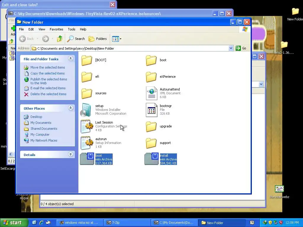This screenshot has height=227, width=303.
Task: Go to Desktop in Other Places
Action: pyautogui.click(x=36, y=117)
